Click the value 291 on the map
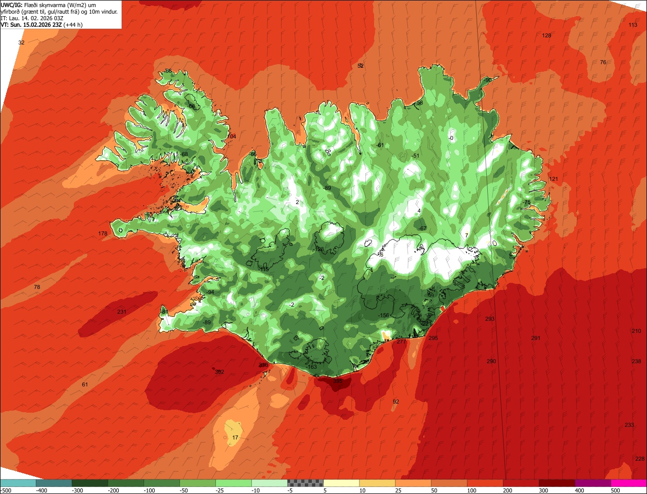 coord(536,338)
